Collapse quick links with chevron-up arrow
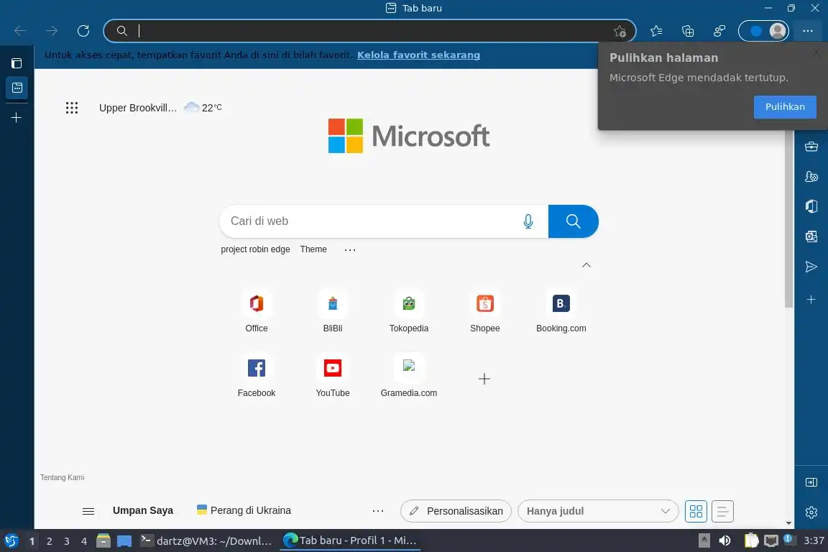828x552 pixels. coord(586,265)
